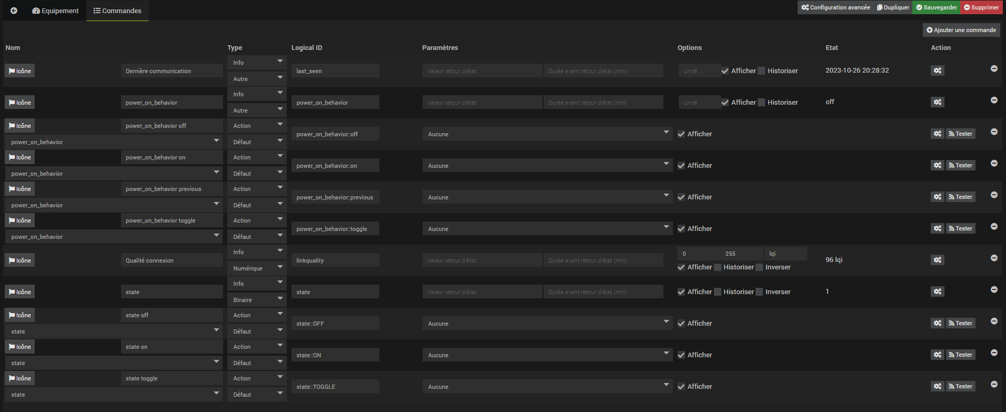Image resolution: width=1006 pixels, height=412 pixels.
Task: Enable Historiser for last_seen command
Action: 761,71
